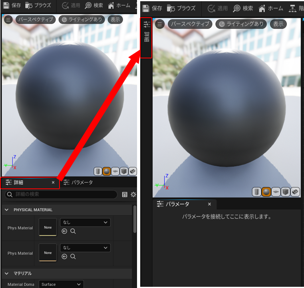Open the property matrix grid icon in Details
Image resolution: width=304 pixels, height=288 pixels.
click(125, 194)
